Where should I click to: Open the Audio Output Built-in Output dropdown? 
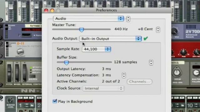[110, 39]
